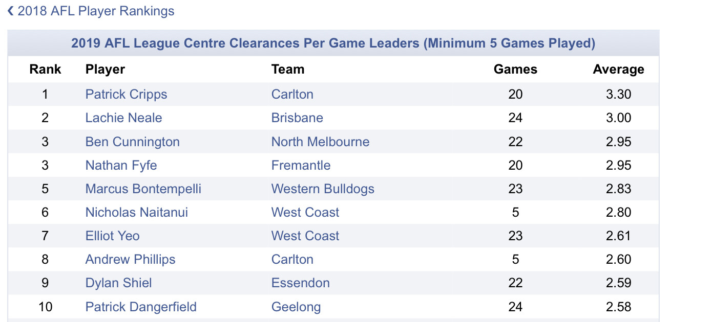The image size is (712, 322).
Task: Open Fremantle team link
Action: tap(301, 165)
